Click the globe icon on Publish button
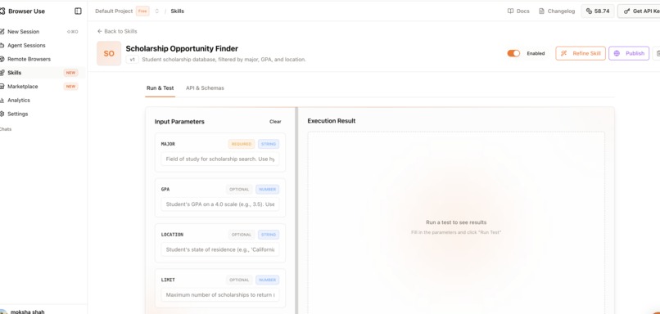The height and width of the screenshot is (314, 660). [617, 53]
